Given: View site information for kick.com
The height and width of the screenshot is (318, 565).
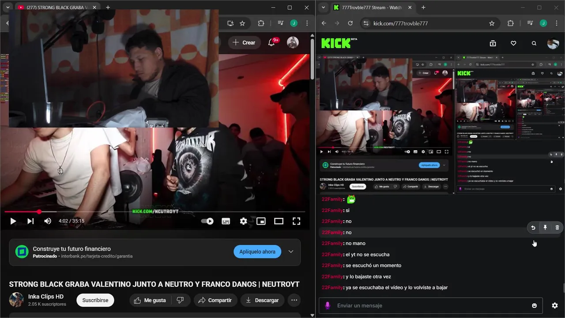Looking at the screenshot, I should (365, 23).
